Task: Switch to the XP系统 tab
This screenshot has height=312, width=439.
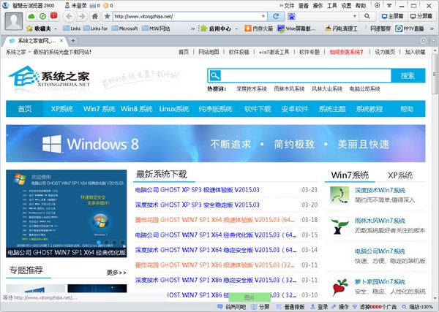Action: (x=399, y=175)
